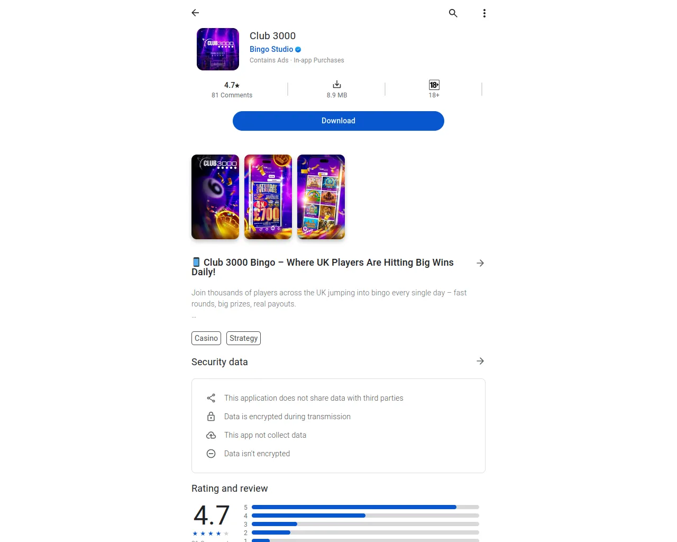
Task: Select the Casino category tag
Action: [x=206, y=338]
